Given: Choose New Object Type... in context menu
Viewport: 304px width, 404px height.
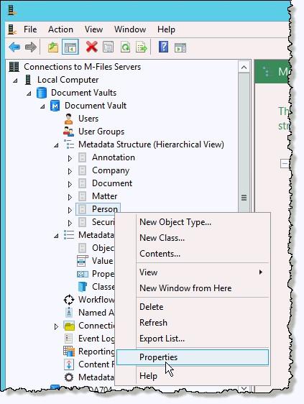Looking at the screenshot, I should (193, 222).
